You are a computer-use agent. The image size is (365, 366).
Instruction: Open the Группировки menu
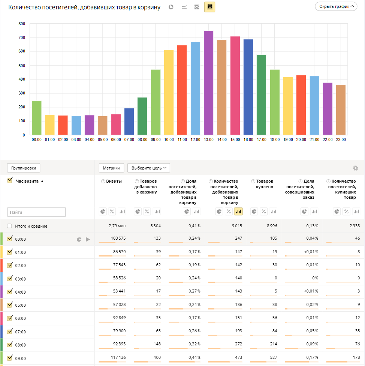click(24, 168)
